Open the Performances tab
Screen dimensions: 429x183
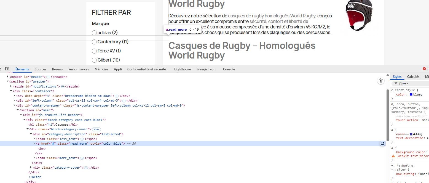click(x=79, y=69)
